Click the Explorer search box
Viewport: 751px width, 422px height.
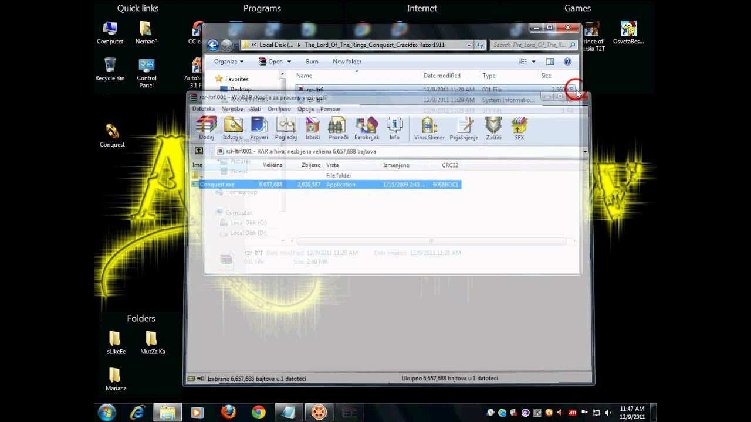534,45
